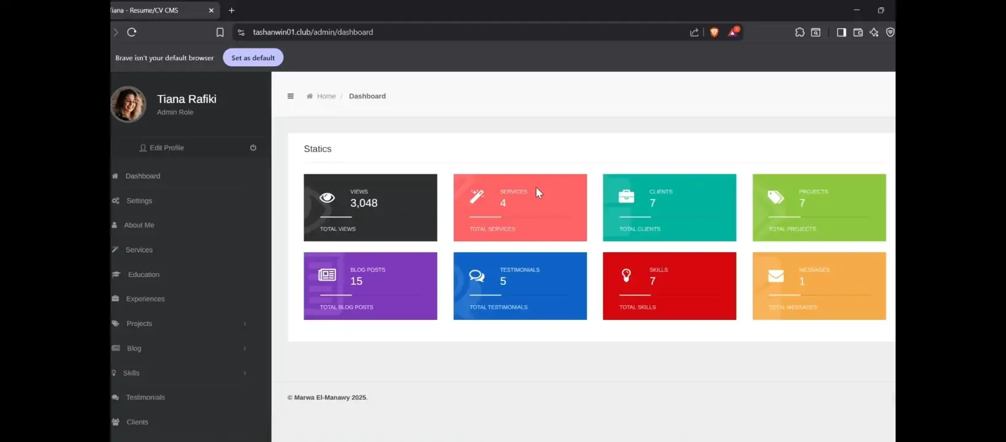The height and width of the screenshot is (442, 1006).
Task: Click the logout power icon
Action: point(253,147)
